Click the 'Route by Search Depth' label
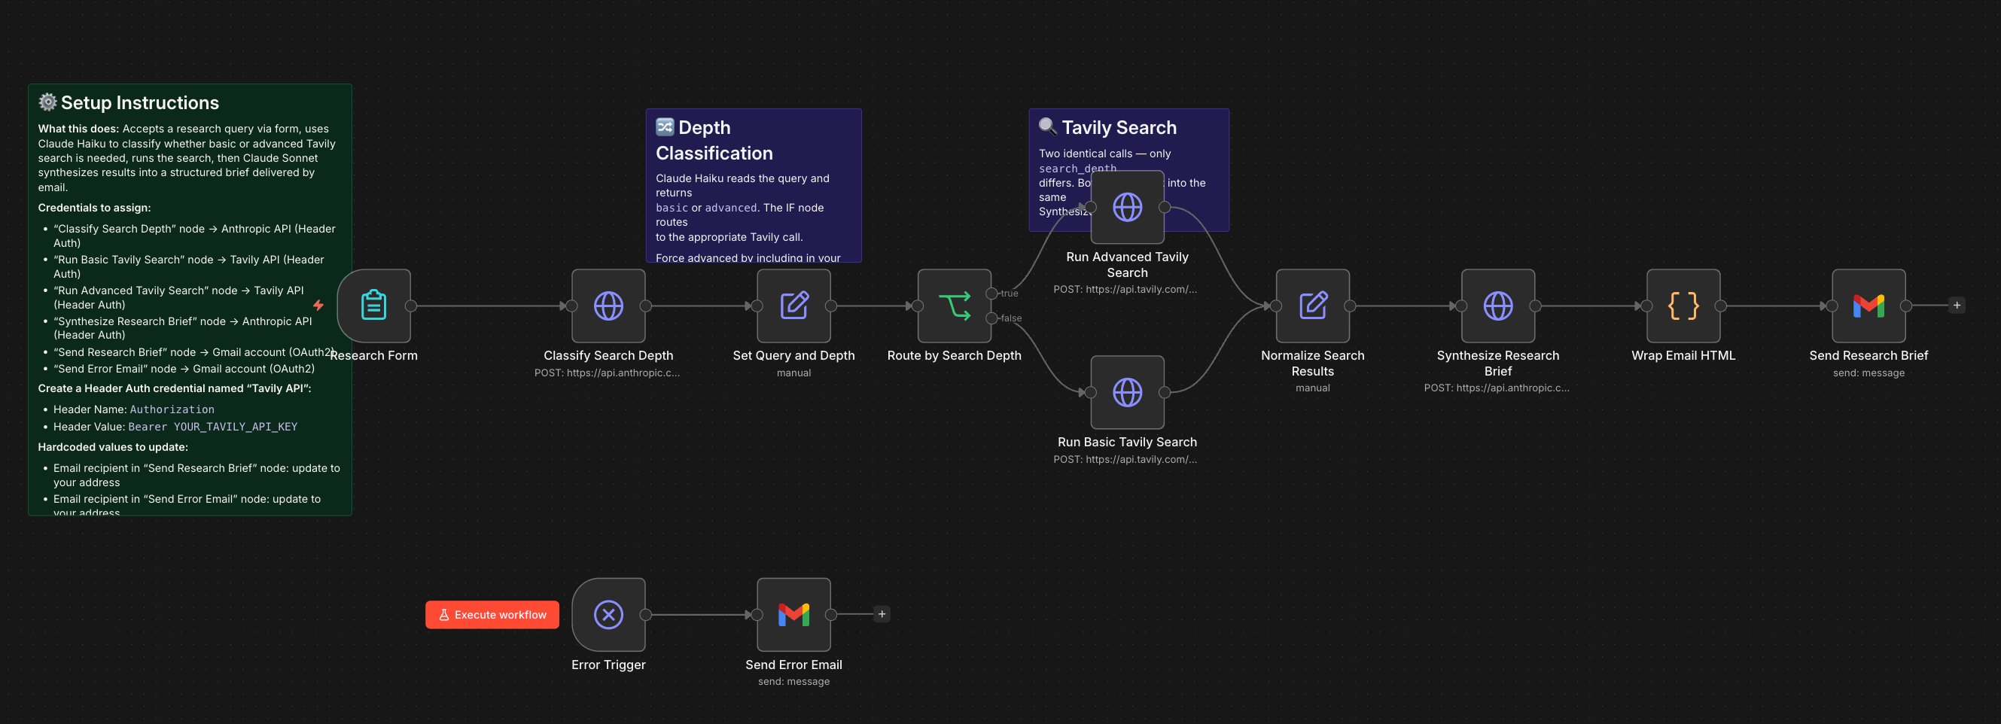Image resolution: width=2001 pixels, height=724 pixels. tap(955, 355)
